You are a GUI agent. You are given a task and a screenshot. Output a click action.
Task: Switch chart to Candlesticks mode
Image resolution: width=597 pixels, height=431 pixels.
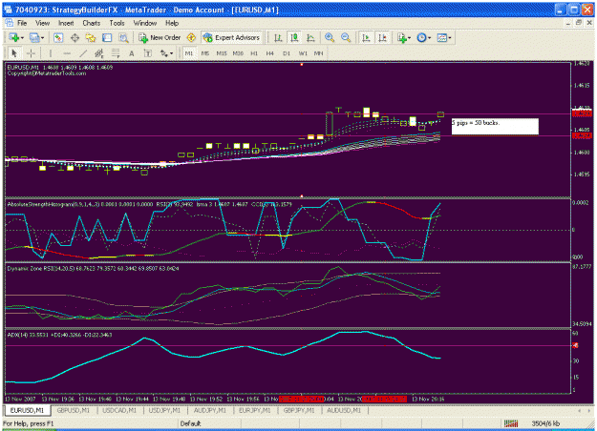click(x=294, y=37)
